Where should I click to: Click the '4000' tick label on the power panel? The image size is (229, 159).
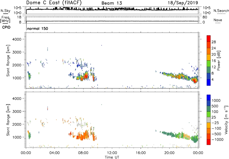tap(17, 39)
